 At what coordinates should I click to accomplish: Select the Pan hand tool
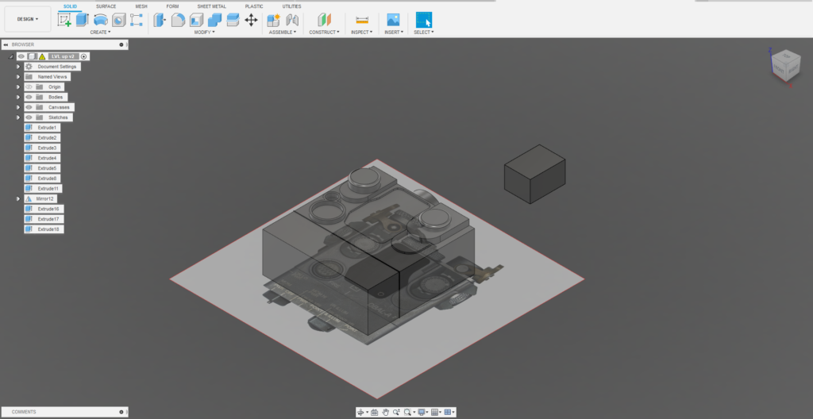point(385,412)
